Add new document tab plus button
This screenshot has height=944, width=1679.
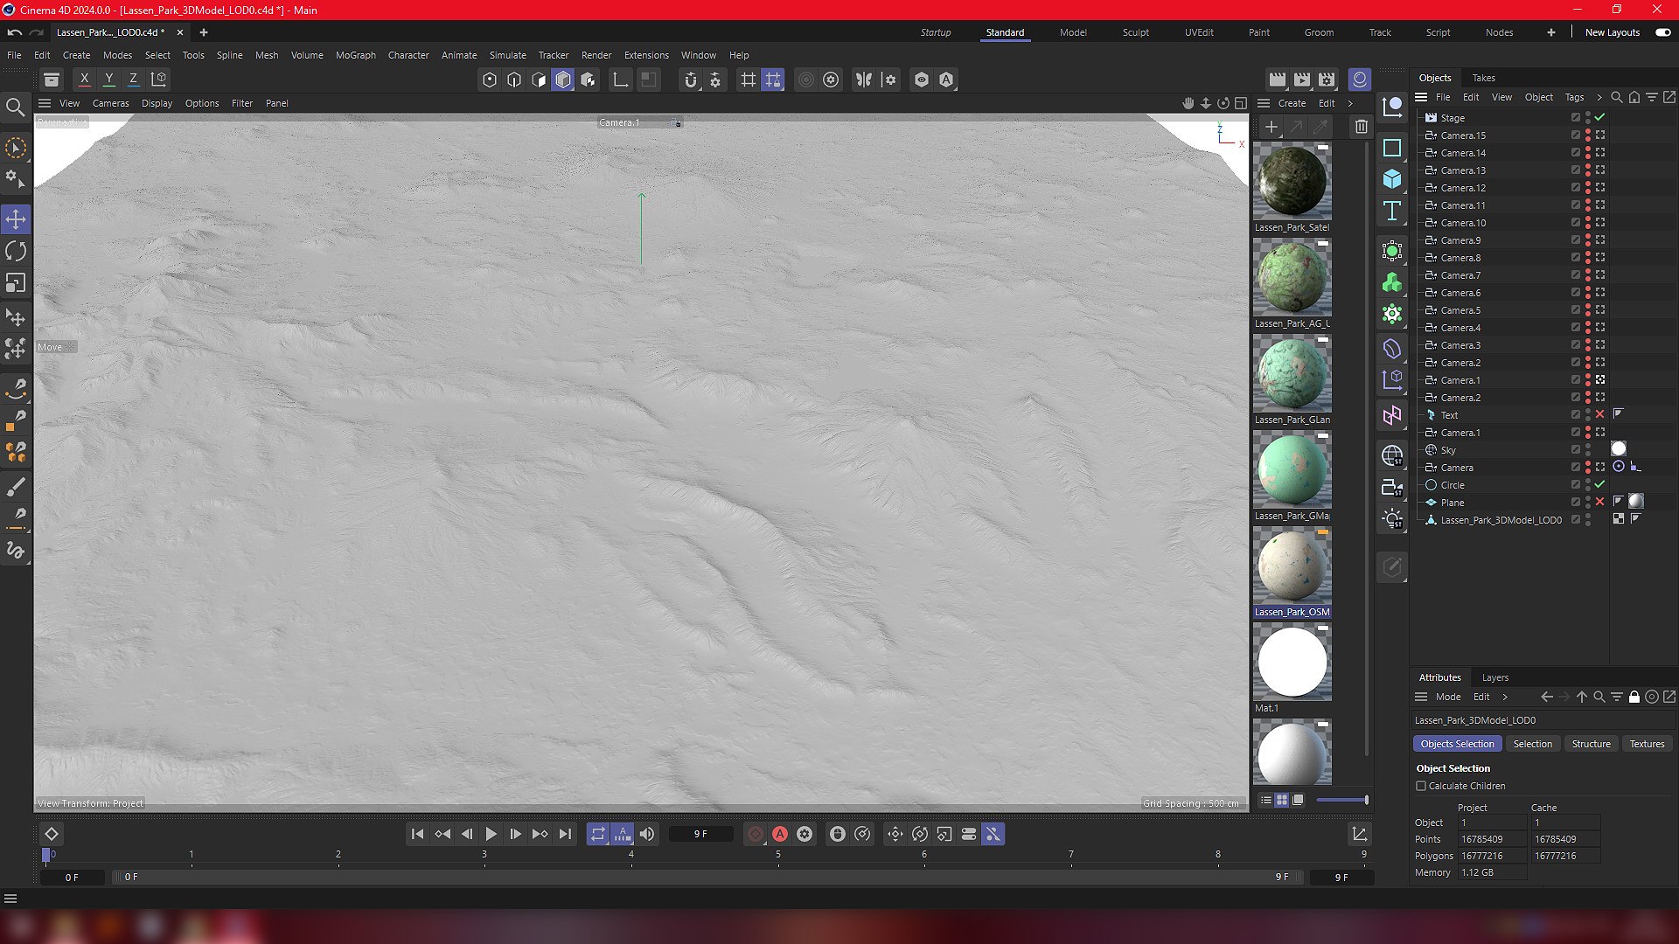pos(204,32)
